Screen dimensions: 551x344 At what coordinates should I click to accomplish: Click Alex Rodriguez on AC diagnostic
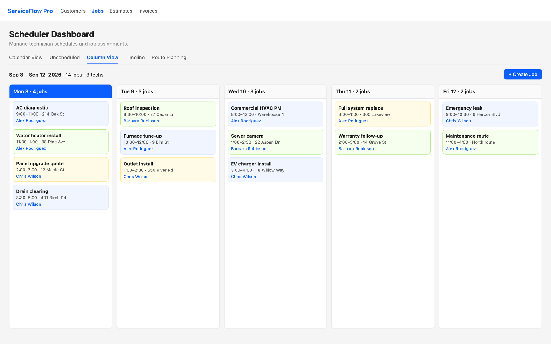pos(31,120)
